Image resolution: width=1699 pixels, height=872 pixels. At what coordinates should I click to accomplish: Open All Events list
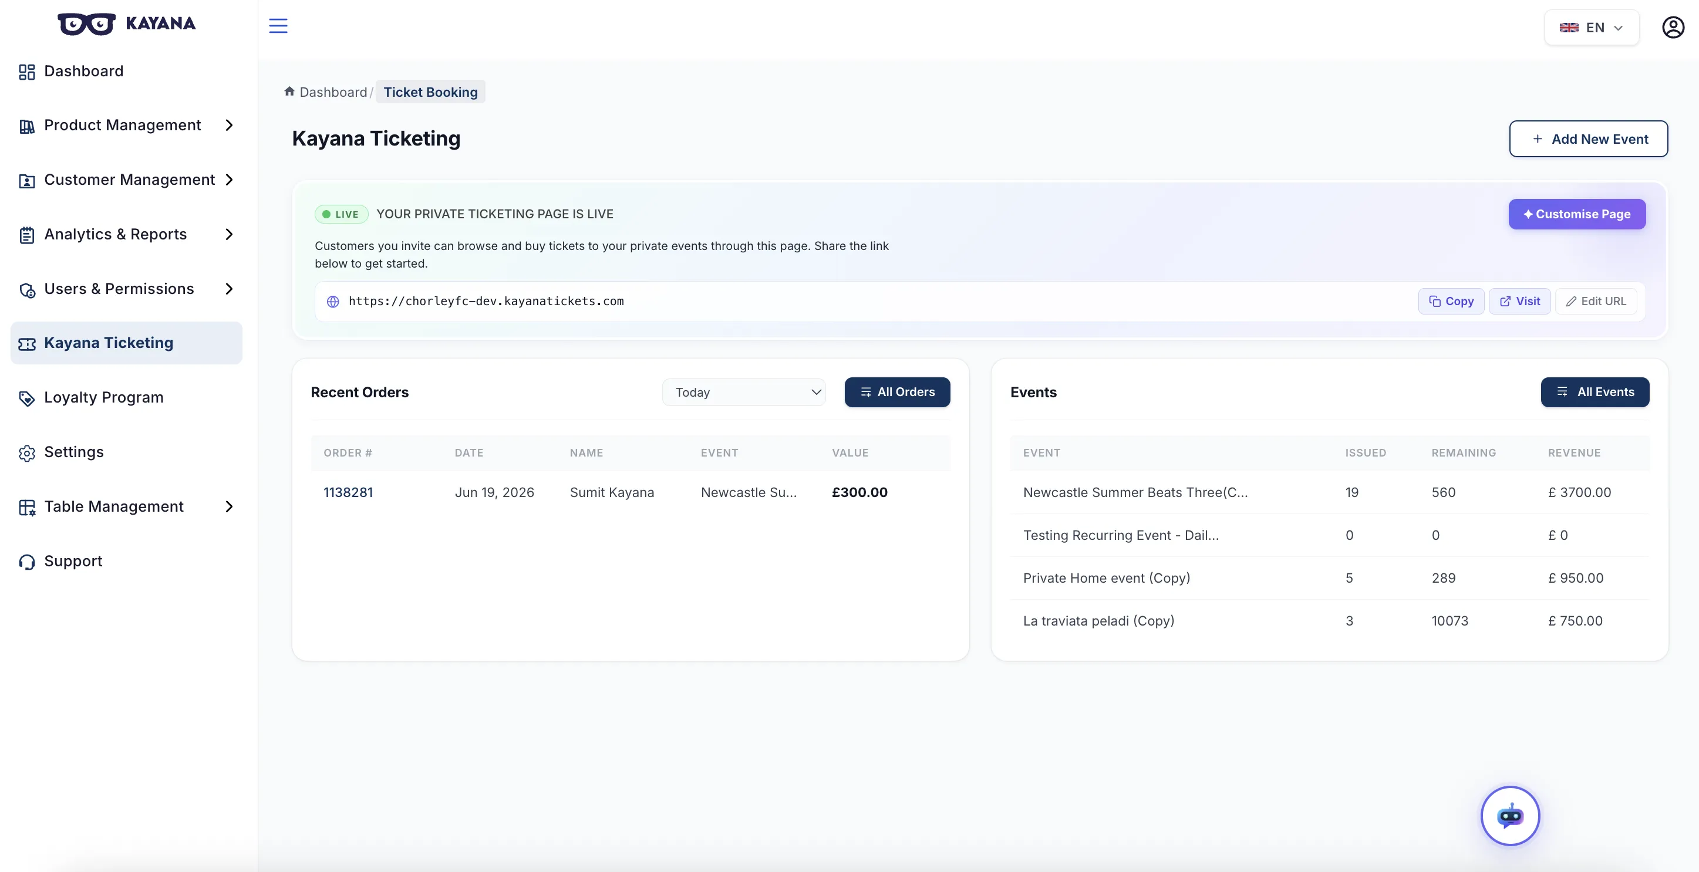tap(1595, 392)
